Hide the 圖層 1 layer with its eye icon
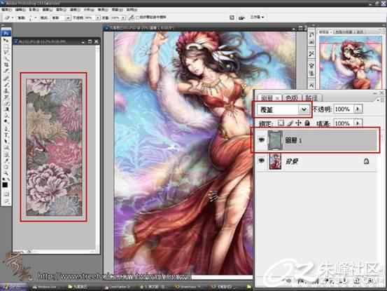387x291 pixels. pyautogui.click(x=261, y=140)
